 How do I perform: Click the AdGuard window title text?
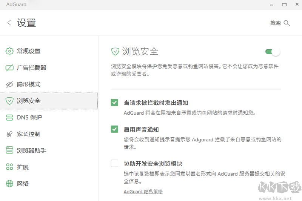click(16, 5)
